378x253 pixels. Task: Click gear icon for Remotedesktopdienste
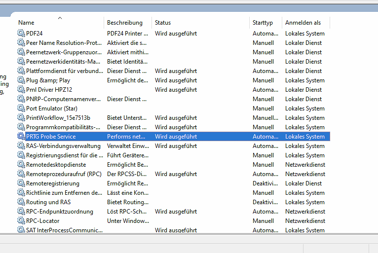[x=21, y=165]
